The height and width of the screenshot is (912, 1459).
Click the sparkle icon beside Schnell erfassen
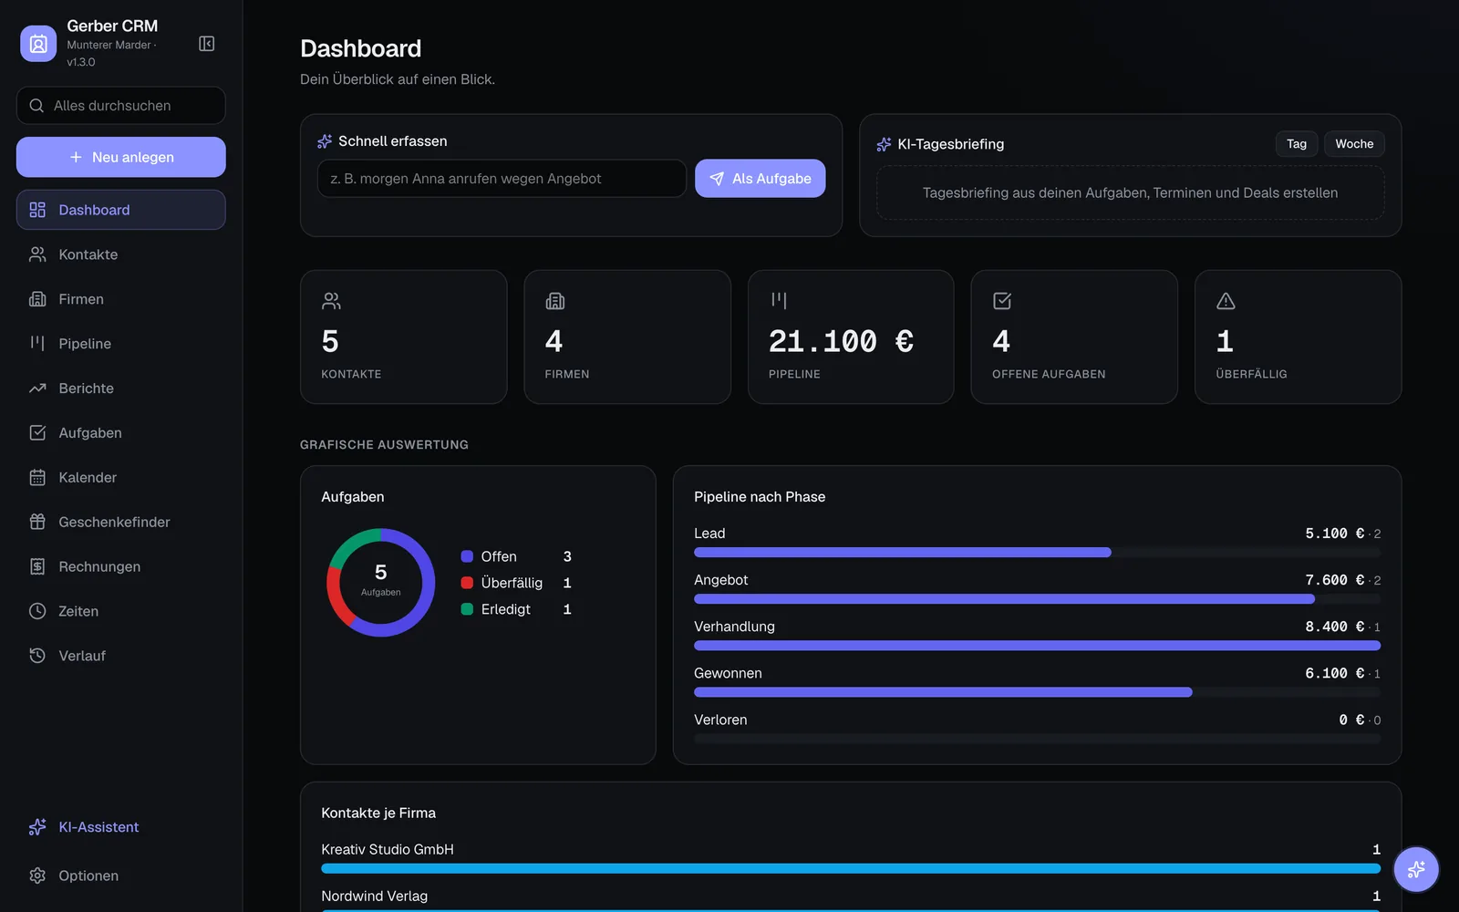(325, 141)
